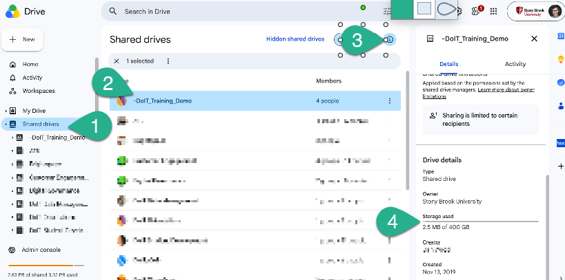Click -DoIT_Training_Demo title in details panel

[x=475, y=39]
